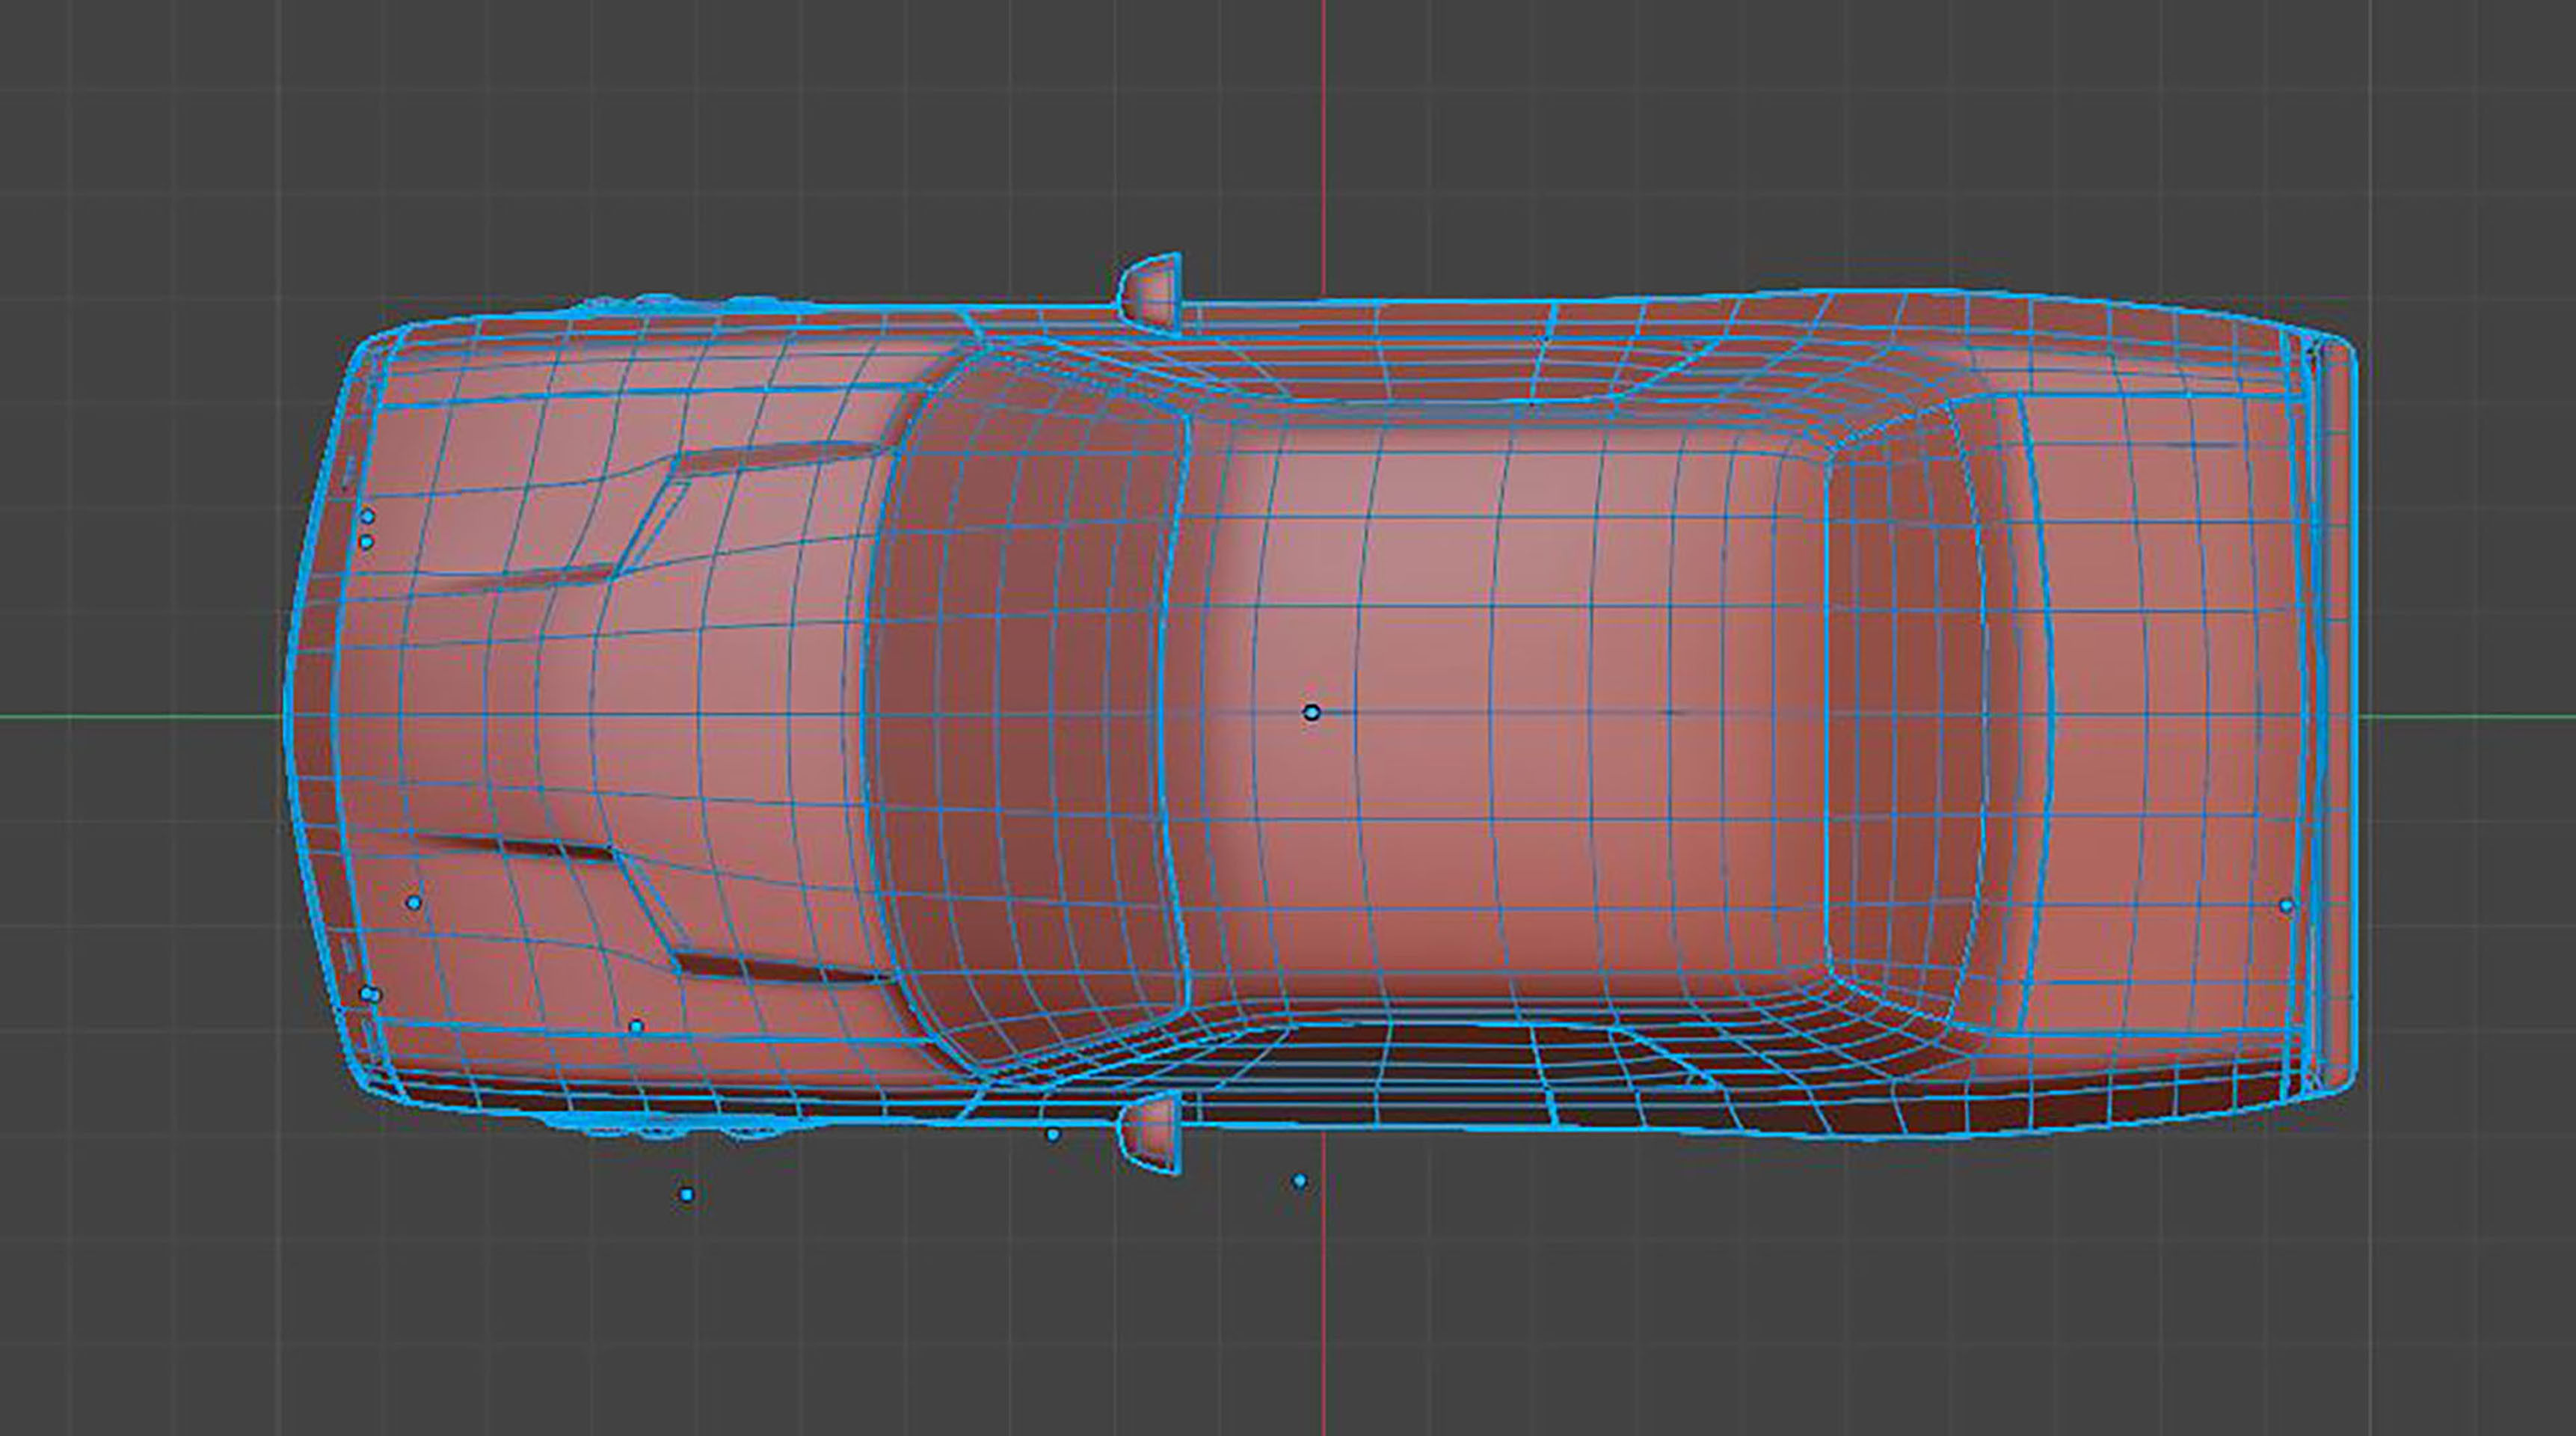The height and width of the screenshot is (1436, 2576).
Task: Select the vertex on the lower hood edge near the fender
Action: tap(636, 1026)
